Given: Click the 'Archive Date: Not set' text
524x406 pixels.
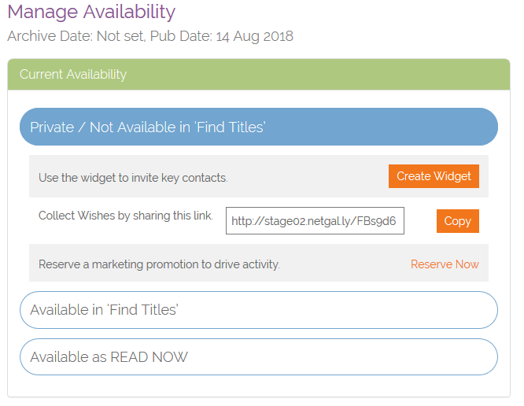Looking at the screenshot, I should 74,36.
